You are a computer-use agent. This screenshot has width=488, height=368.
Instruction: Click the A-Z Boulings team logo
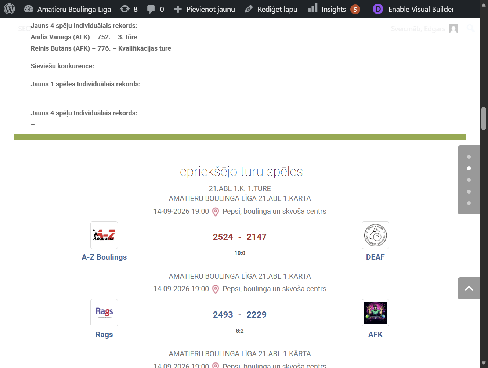point(104,235)
